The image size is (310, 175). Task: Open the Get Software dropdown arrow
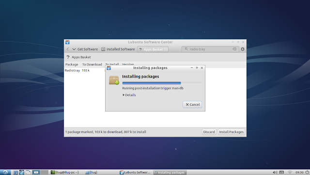74,49
